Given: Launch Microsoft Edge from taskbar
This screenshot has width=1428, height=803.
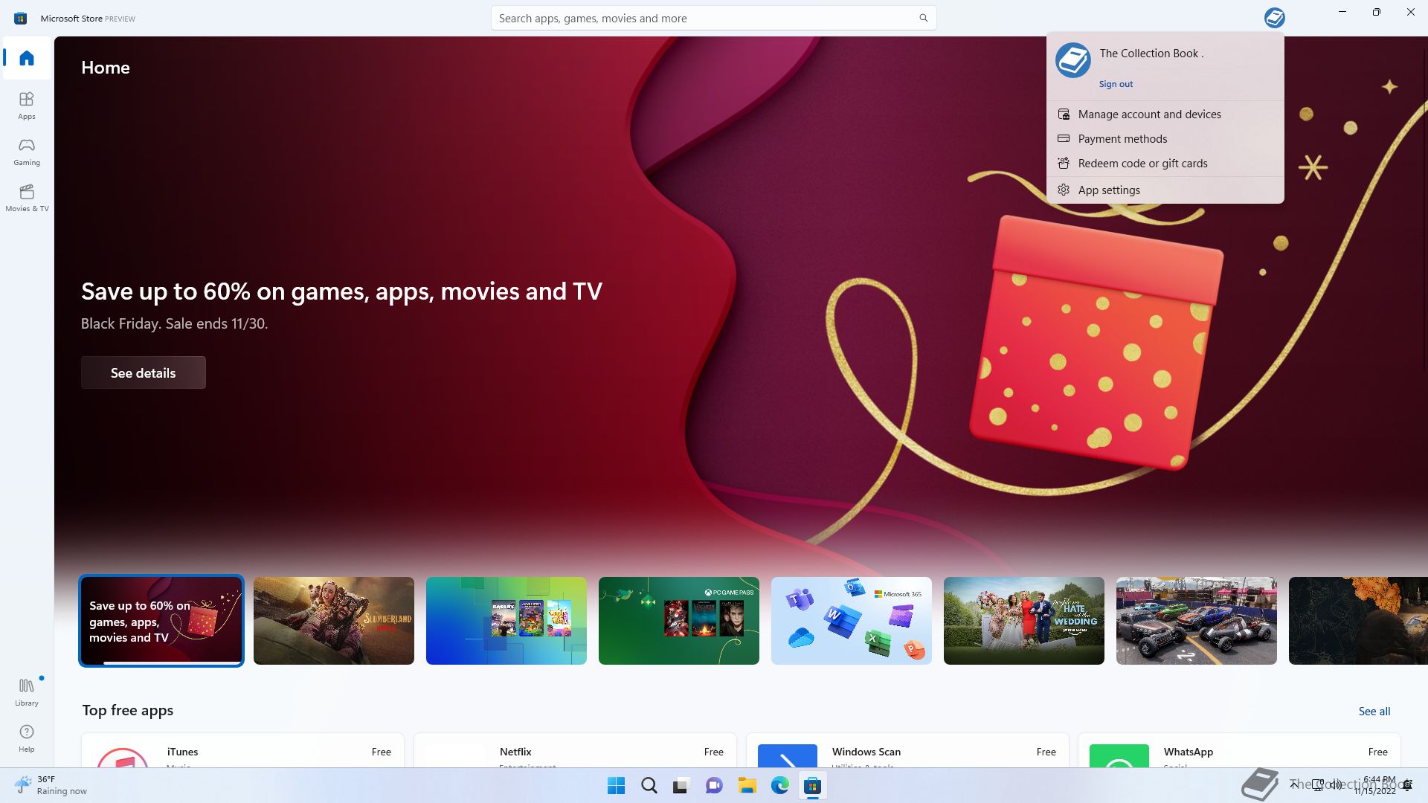Looking at the screenshot, I should pyautogui.click(x=779, y=786).
